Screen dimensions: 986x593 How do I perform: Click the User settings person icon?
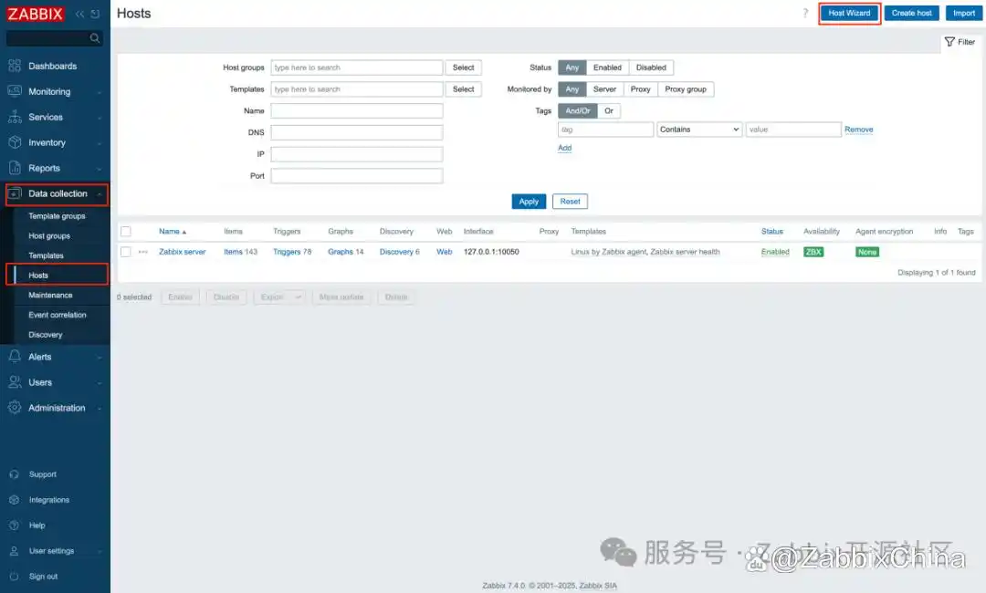pyautogui.click(x=14, y=551)
